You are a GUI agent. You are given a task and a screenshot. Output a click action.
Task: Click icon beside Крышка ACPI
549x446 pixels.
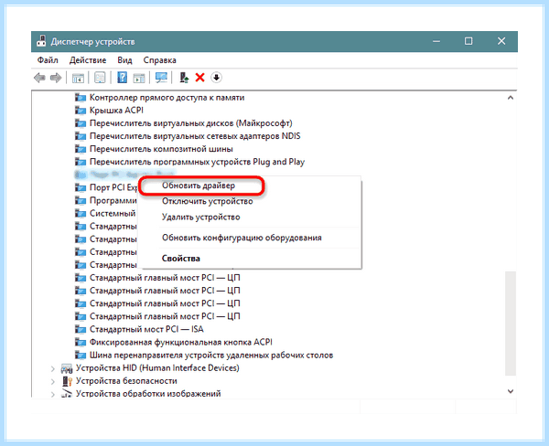[x=81, y=111]
